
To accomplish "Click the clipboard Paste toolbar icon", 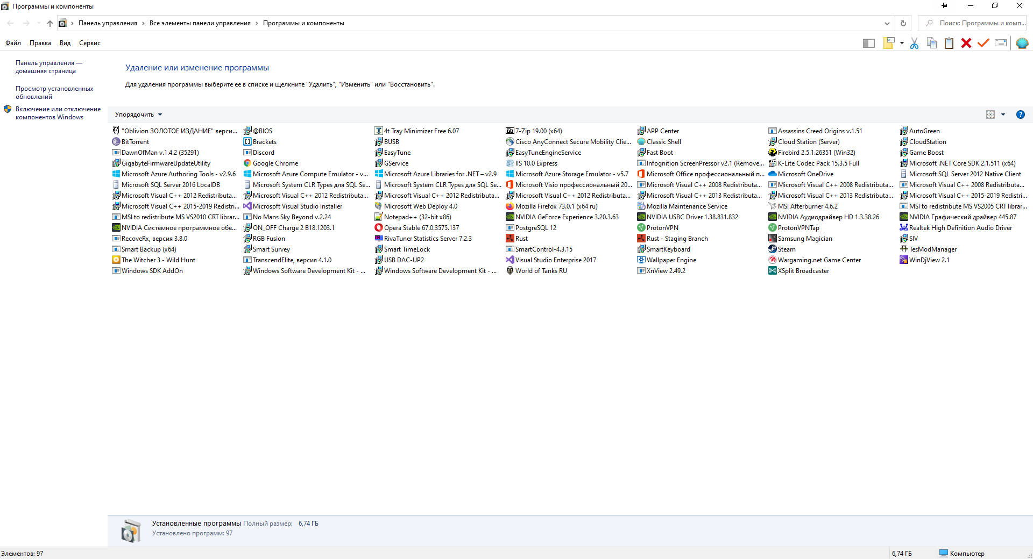I will pos(949,43).
